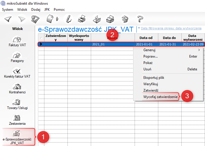This screenshot has width=205, height=146.
Task: Click the 2021-01-31 date cell
Action: click(x=170, y=44)
